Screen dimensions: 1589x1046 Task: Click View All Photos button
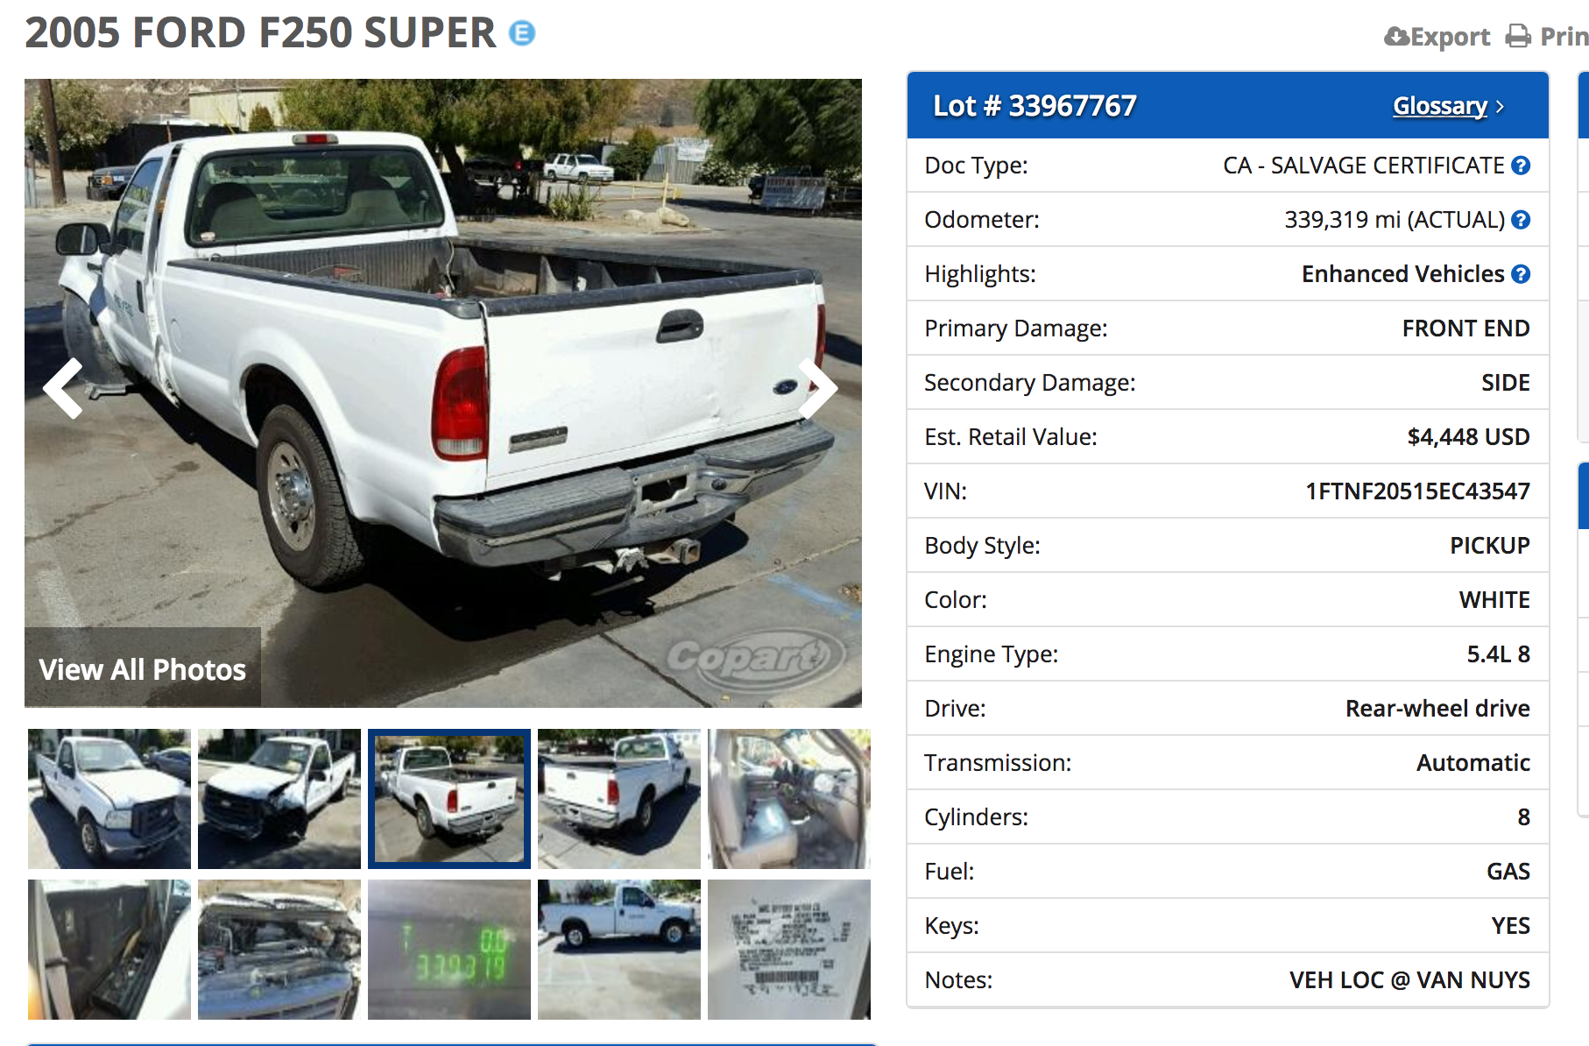pyautogui.click(x=143, y=669)
